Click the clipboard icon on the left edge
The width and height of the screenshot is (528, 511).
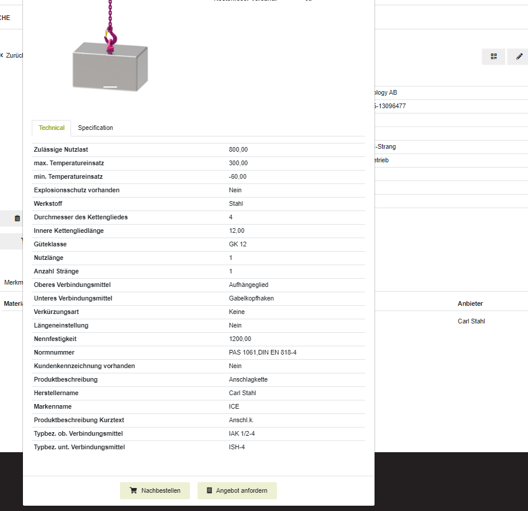17,218
